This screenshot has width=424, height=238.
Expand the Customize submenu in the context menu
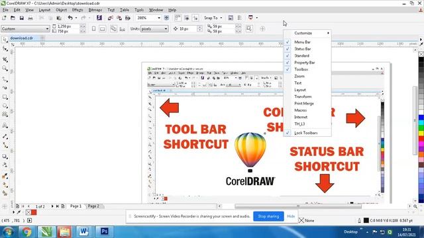pos(307,33)
